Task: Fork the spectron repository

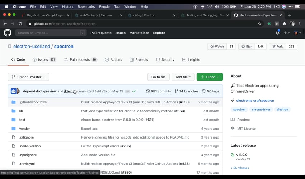Action: tap(278, 47)
